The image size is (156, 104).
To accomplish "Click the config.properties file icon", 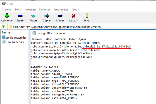I will point(4,37).
